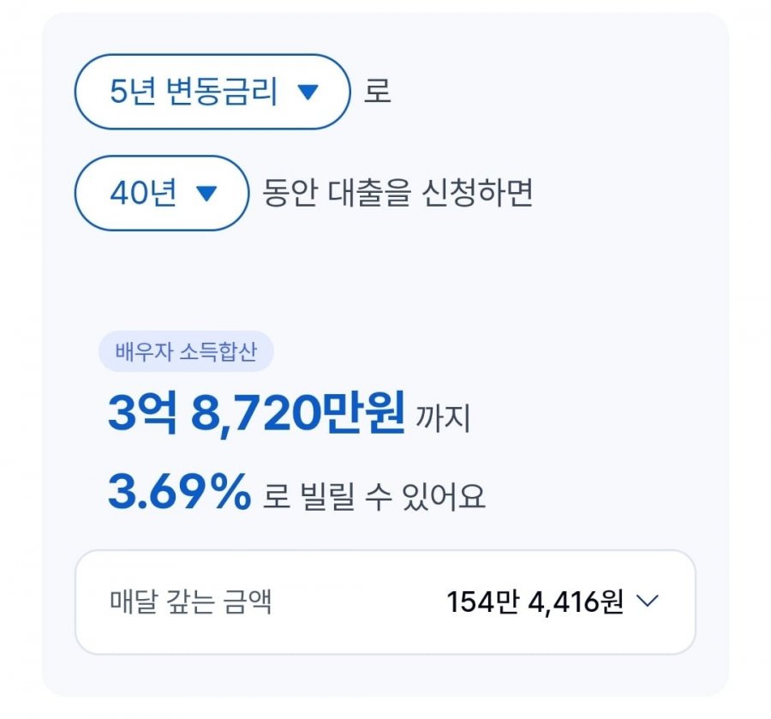The width and height of the screenshot is (771, 719).
Task: Click the triangle arrow beside 5년 변동금리
Action: pos(308,92)
